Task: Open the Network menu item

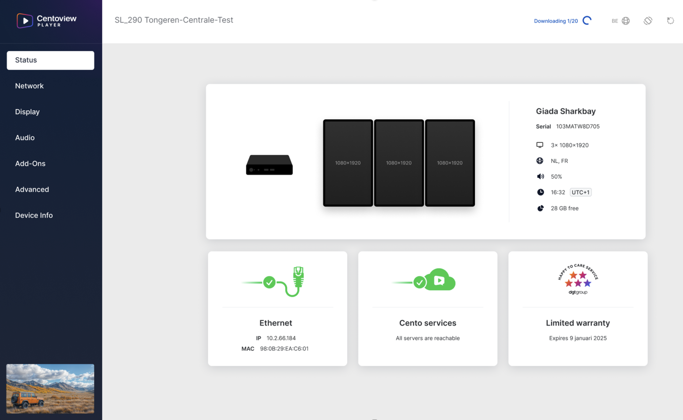Action: pyautogui.click(x=29, y=86)
